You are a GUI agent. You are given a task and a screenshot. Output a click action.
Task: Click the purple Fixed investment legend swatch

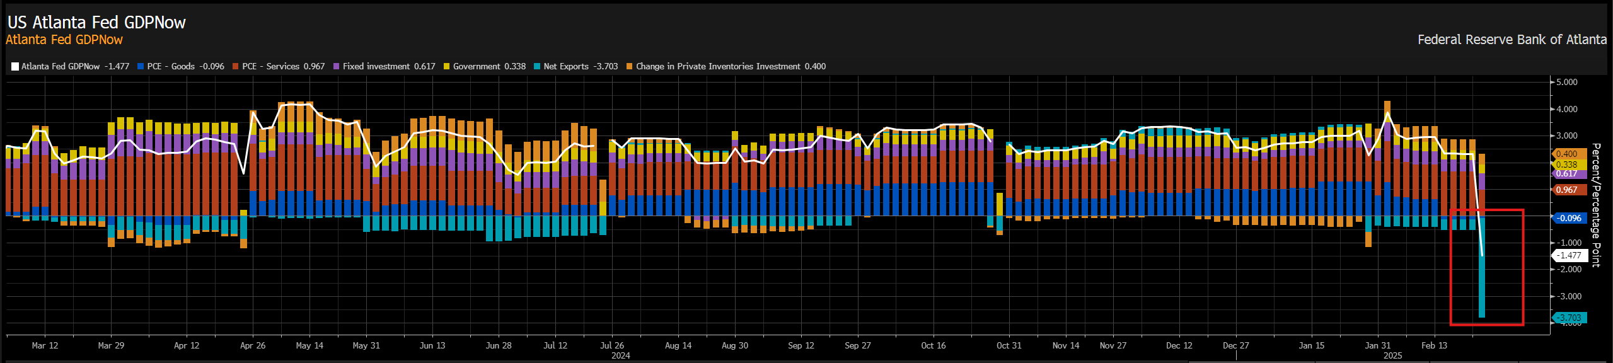pyautogui.click(x=337, y=66)
